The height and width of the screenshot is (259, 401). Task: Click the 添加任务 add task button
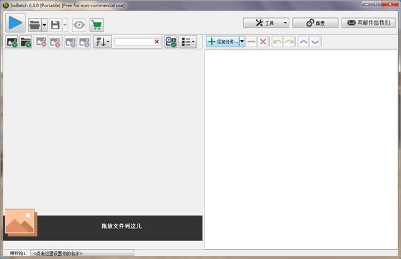[x=223, y=41]
